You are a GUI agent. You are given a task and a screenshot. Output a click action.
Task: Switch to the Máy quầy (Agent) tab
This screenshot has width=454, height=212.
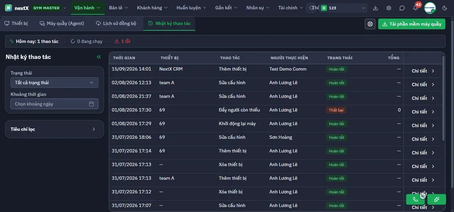click(62, 23)
